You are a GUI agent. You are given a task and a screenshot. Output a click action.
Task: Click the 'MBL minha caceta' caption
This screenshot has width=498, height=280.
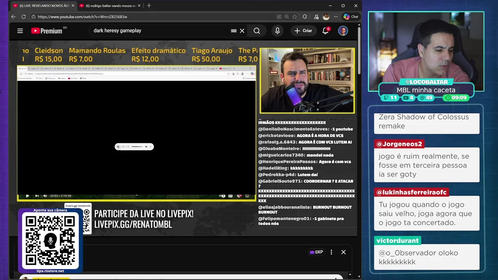[x=426, y=90]
